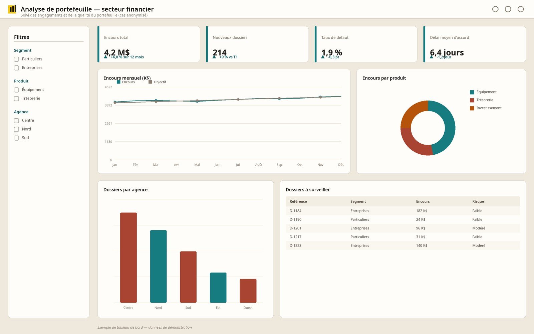Tick the Centre agency checkbox

point(16,121)
